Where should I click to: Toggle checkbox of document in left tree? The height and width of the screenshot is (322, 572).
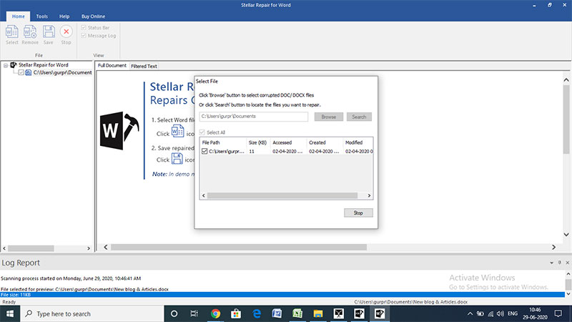pos(21,73)
